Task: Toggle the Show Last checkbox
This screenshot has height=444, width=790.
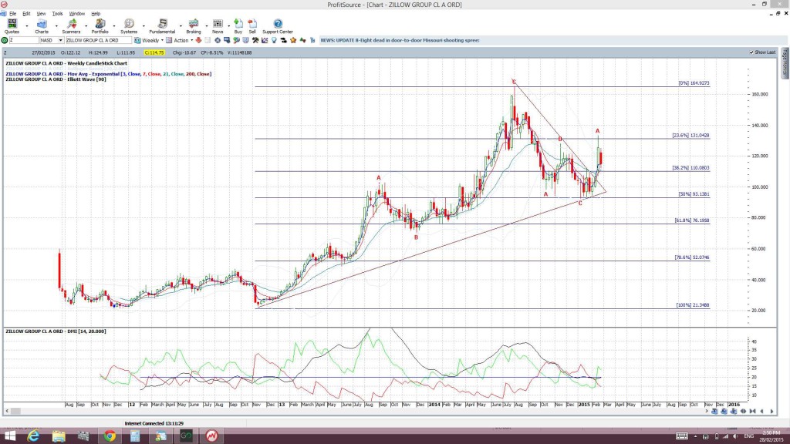Action: pyautogui.click(x=751, y=52)
